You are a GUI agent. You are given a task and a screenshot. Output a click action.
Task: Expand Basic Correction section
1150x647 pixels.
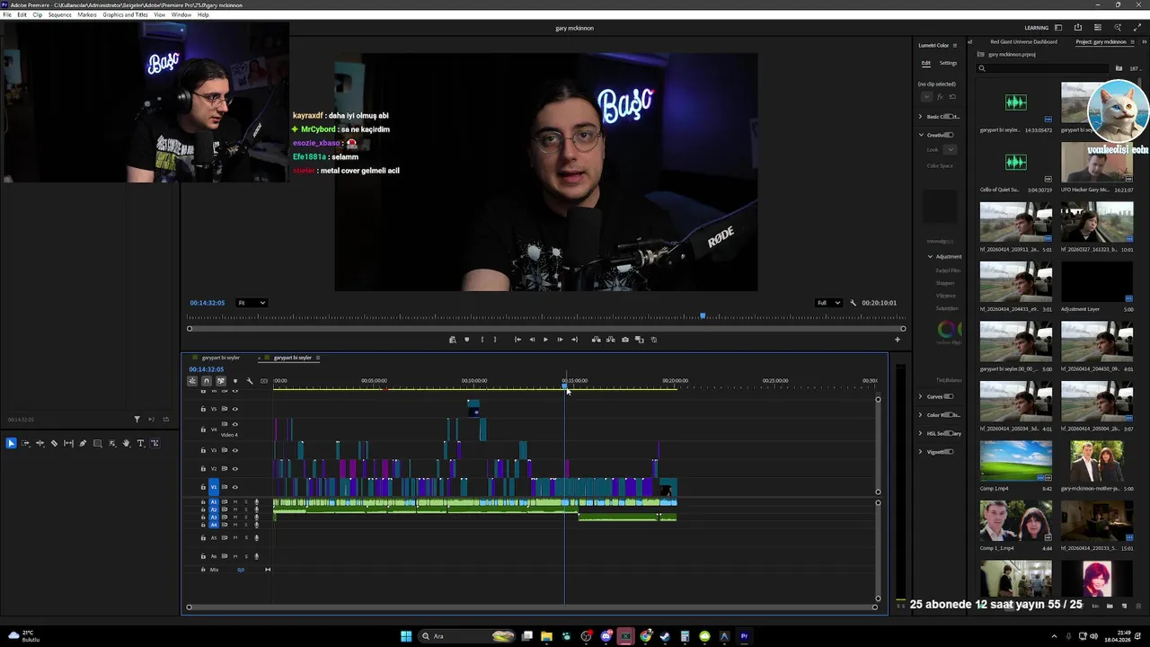click(920, 117)
